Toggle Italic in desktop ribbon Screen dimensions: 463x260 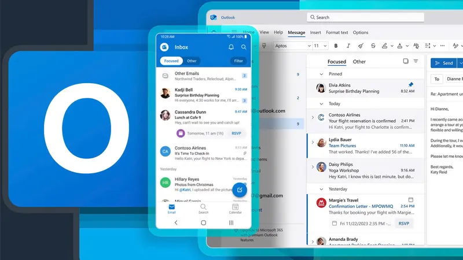[348, 46]
